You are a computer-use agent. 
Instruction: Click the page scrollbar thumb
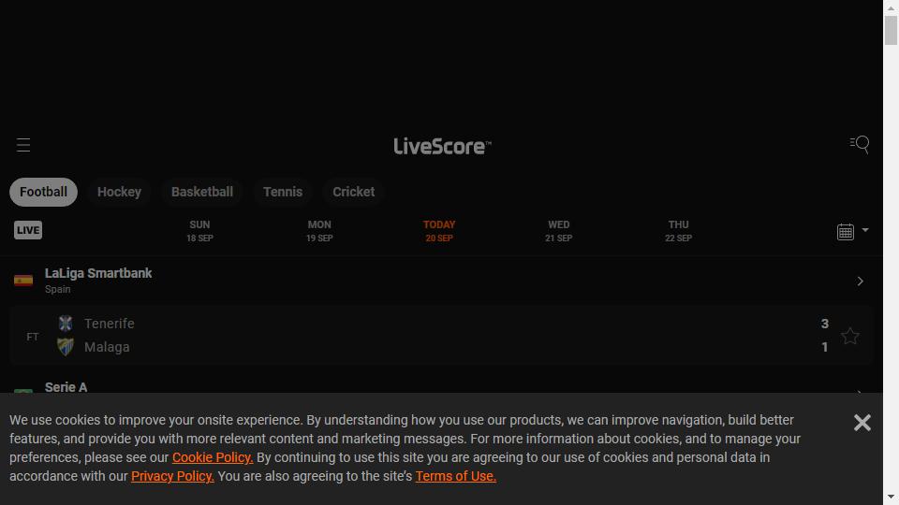point(891,30)
